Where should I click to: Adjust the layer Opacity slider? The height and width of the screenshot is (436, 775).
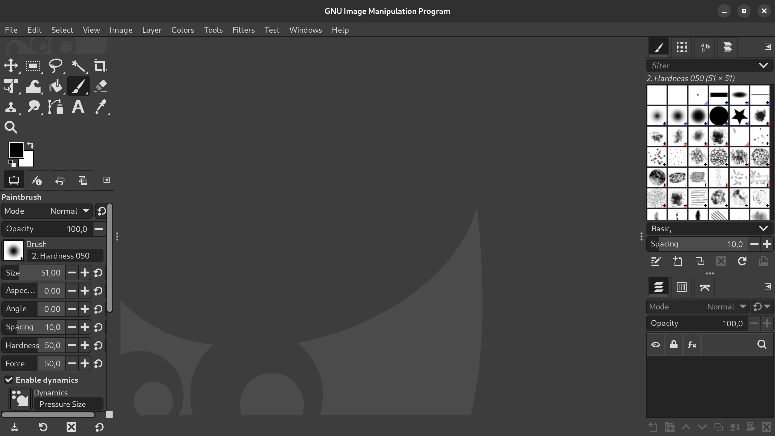(x=697, y=323)
